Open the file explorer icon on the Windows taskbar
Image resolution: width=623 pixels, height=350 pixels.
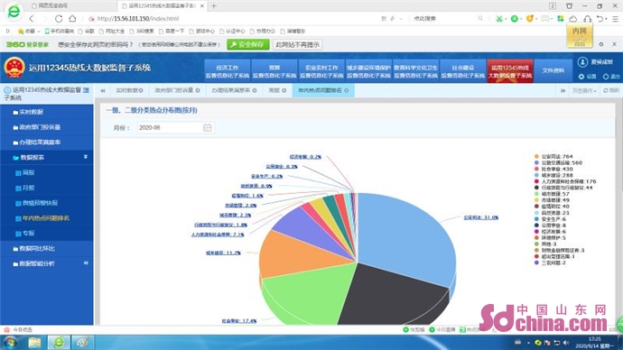pyautogui.click(x=34, y=342)
